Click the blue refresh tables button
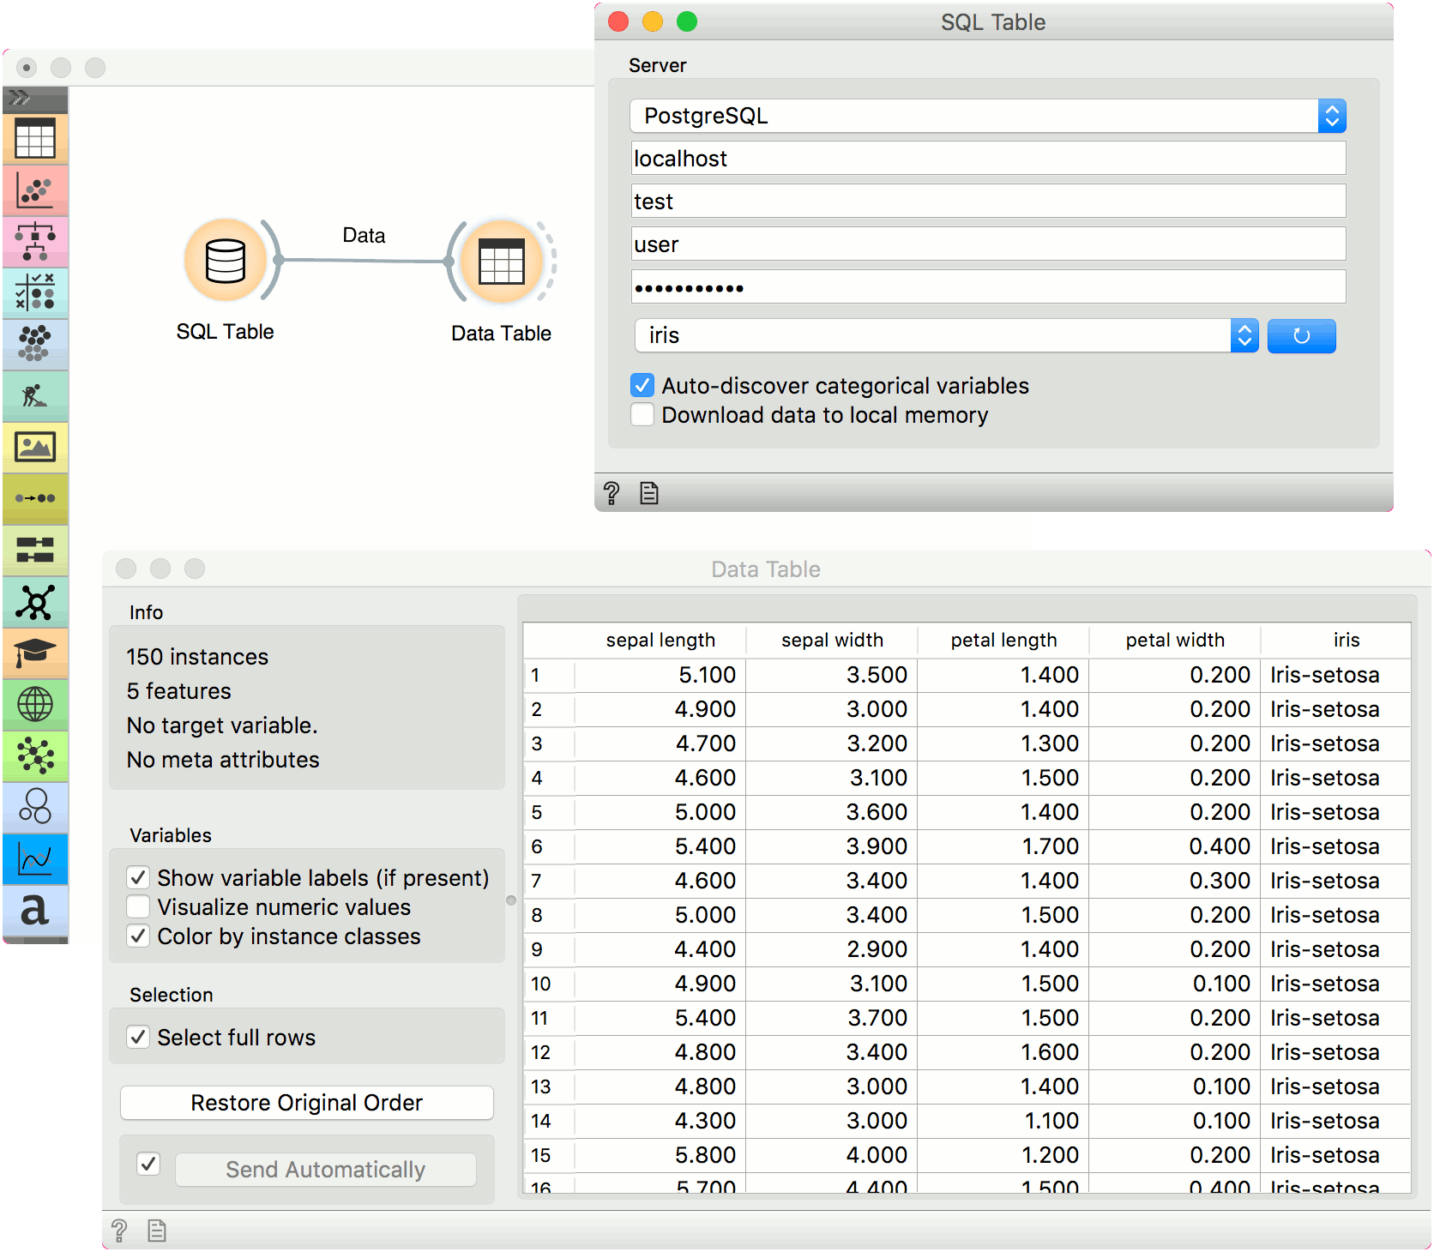Viewport: 1434px width, 1252px height. coord(1301,335)
